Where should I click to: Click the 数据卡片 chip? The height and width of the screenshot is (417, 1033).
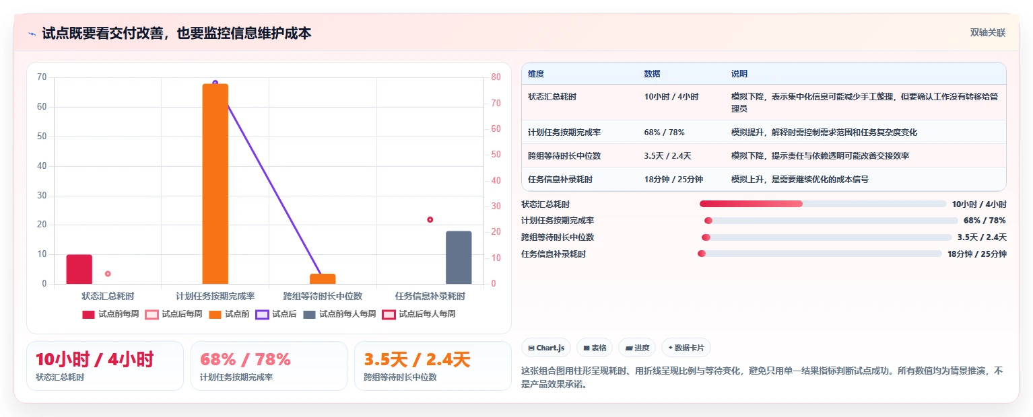pos(686,348)
